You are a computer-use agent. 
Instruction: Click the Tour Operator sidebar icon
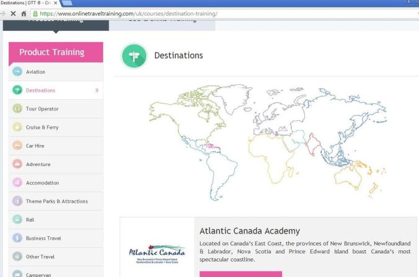click(17, 108)
